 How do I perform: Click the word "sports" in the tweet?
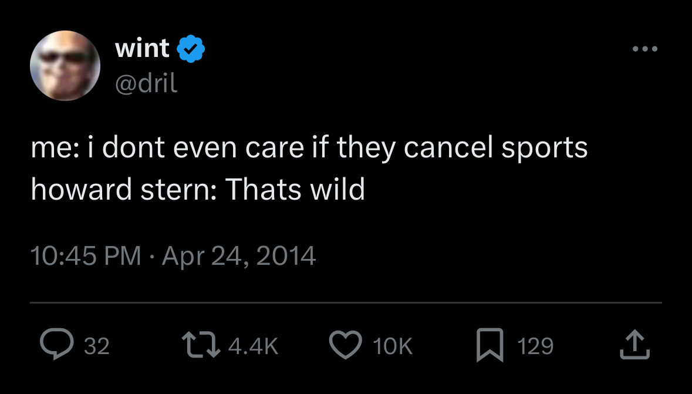click(x=544, y=148)
